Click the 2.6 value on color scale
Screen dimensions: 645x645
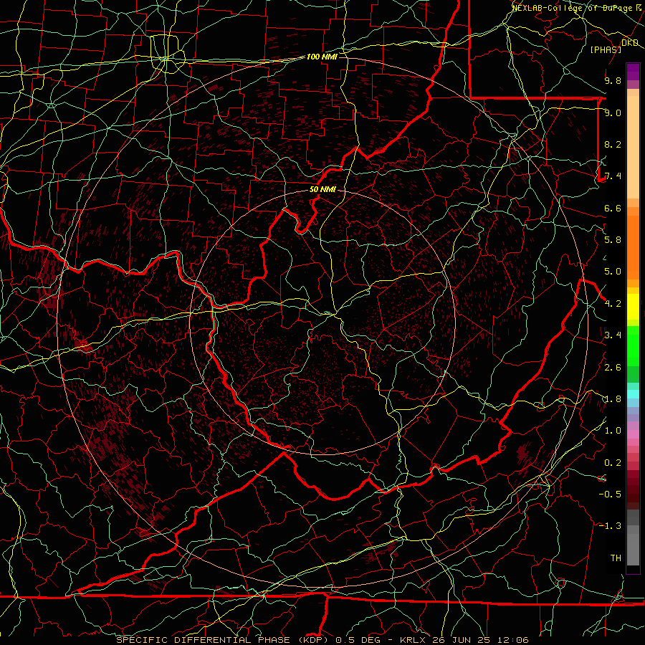(613, 368)
